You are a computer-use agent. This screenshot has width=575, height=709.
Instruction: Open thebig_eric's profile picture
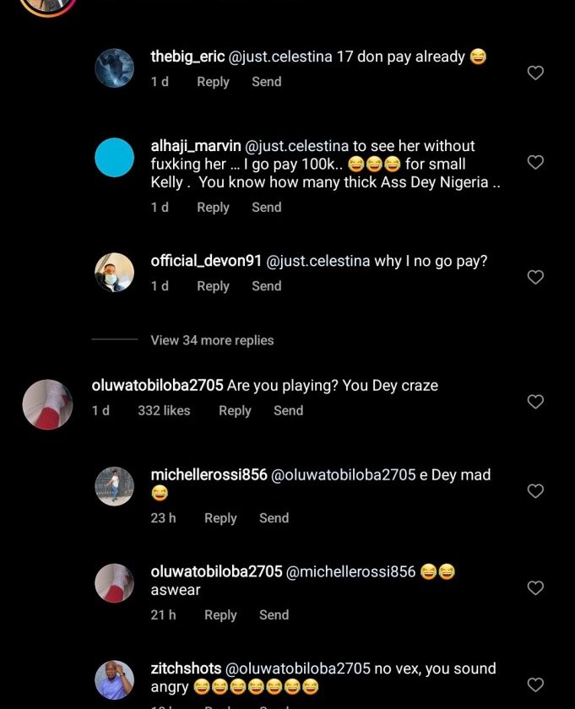[x=114, y=68]
